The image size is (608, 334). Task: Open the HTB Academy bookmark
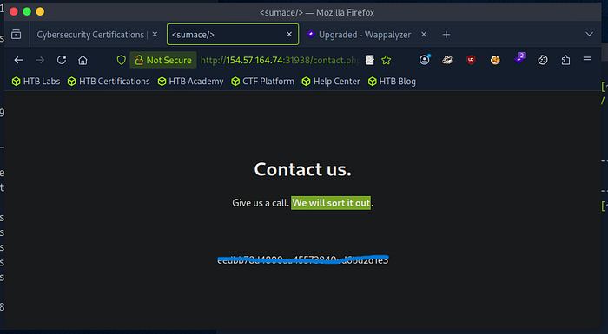pyautogui.click(x=190, y=82)
